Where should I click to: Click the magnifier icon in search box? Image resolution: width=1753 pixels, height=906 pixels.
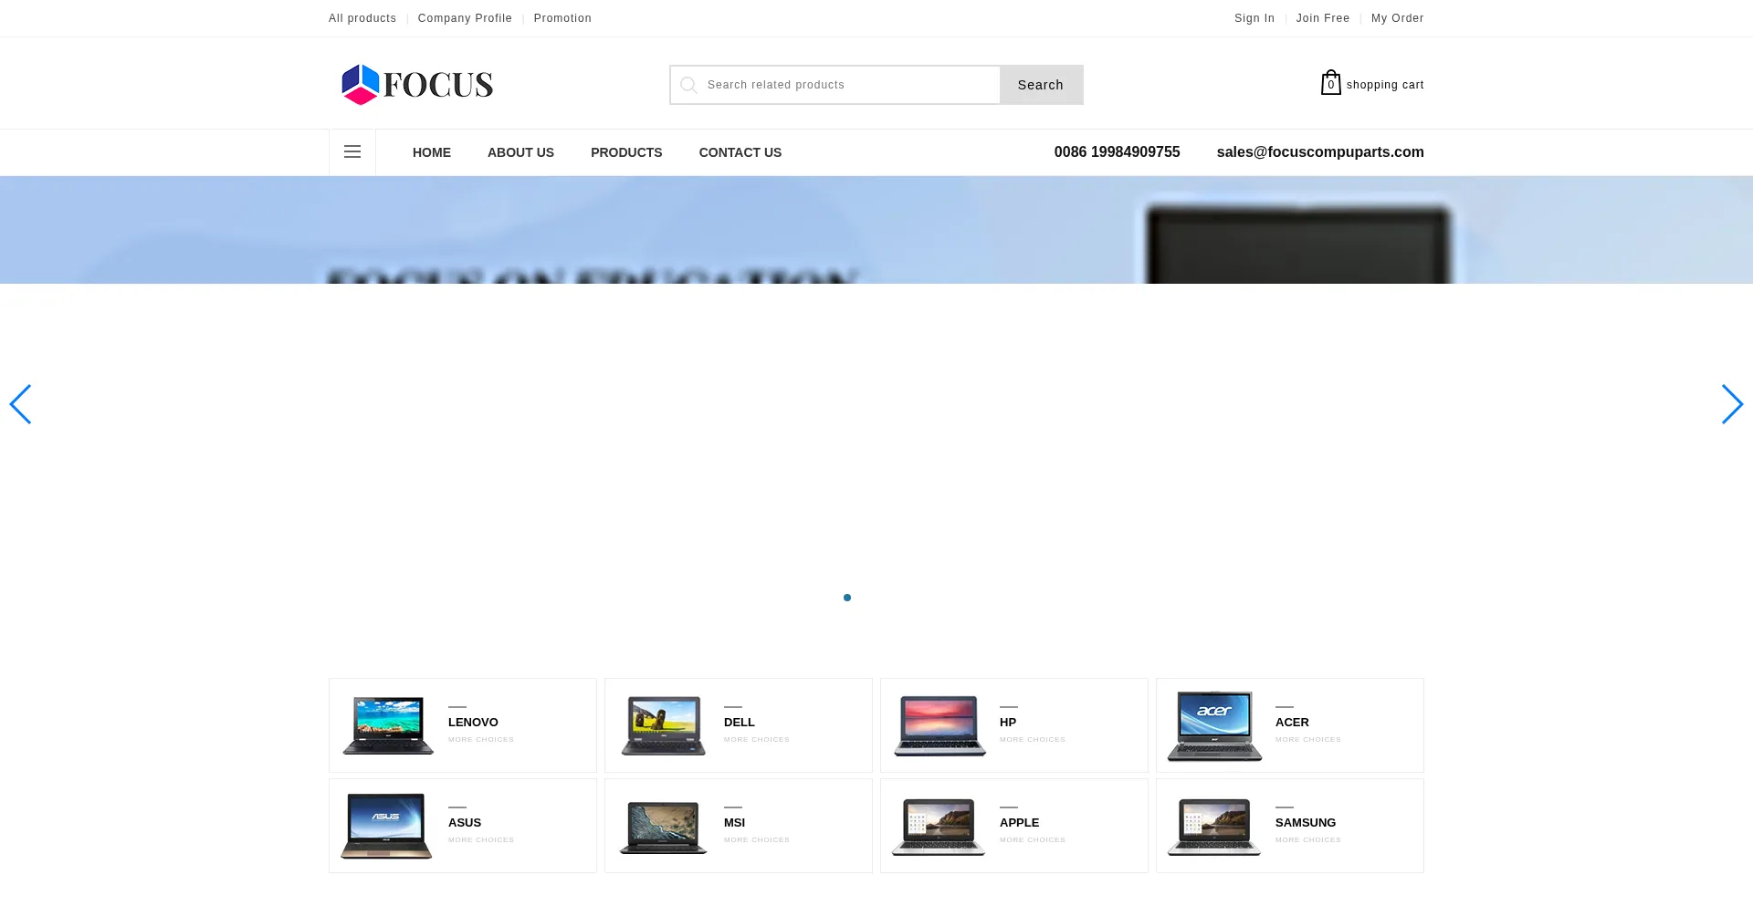point(689,85)
